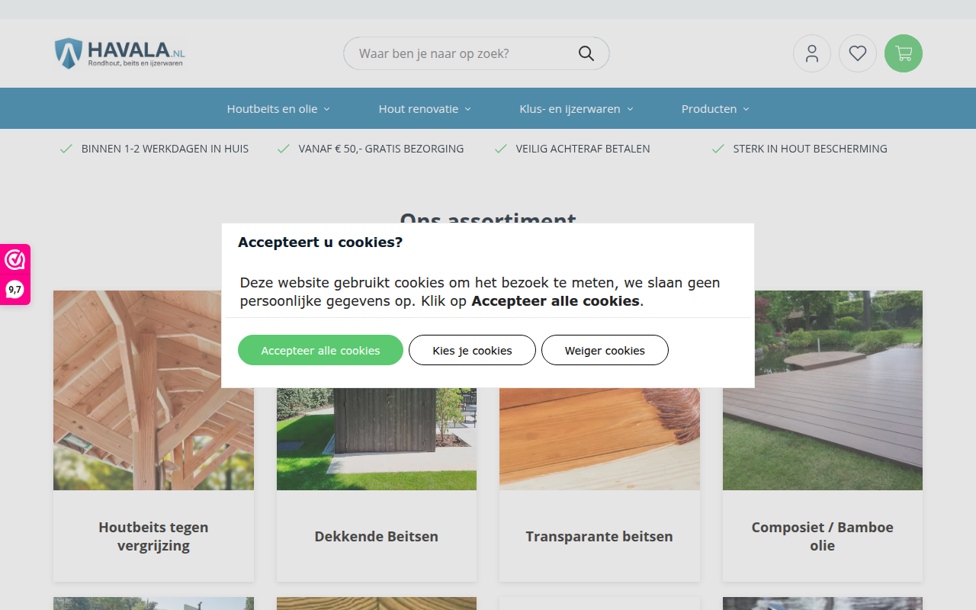
Task: Expand the Houtbeits en olie menu chevron
Action: (x=326, y=109)
